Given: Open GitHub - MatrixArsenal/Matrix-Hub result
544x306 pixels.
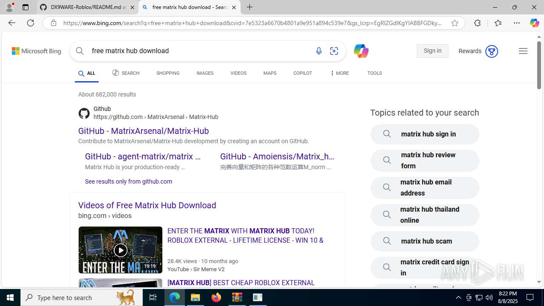Looking at the screenshot, I should coord(144,131).
